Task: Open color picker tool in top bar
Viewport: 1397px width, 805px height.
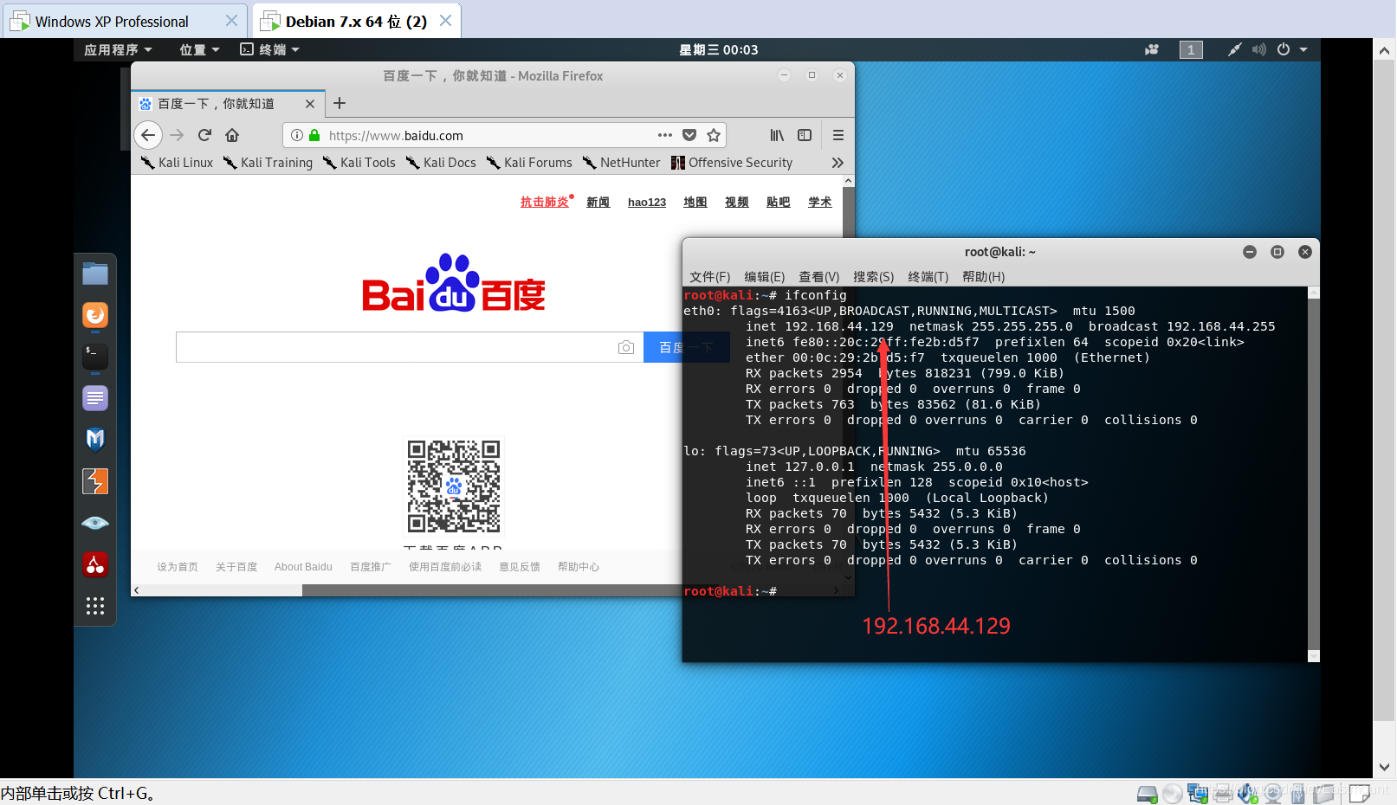Action: pyautogui.click(x=1234, y=49)
